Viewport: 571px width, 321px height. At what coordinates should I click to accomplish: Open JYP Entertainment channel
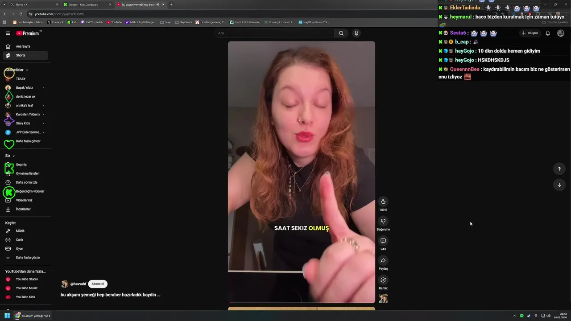pyautogui.click(x=25, y=132)
